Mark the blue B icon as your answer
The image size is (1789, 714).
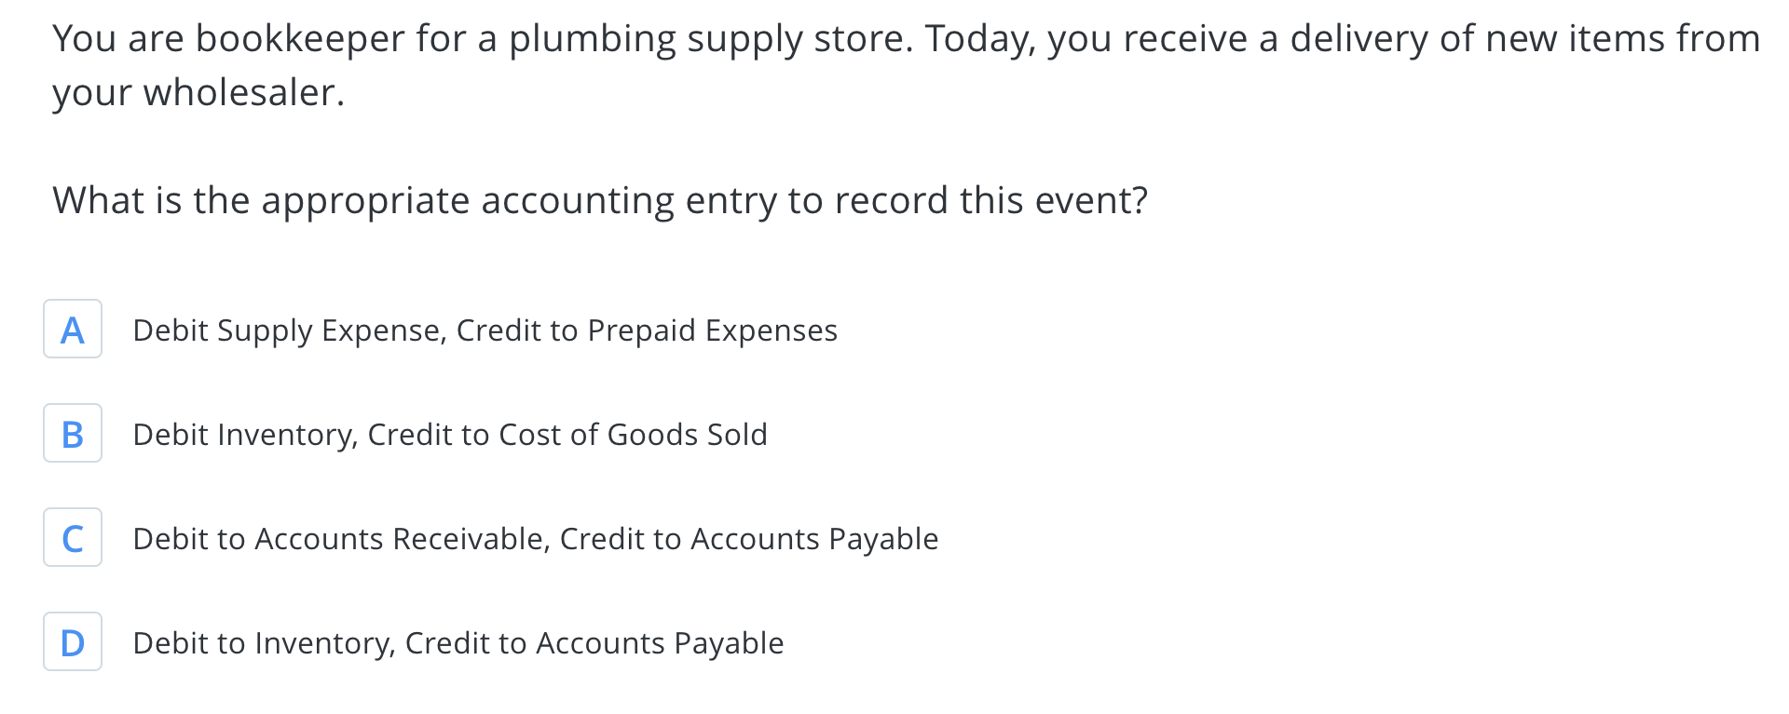click(x=73, y=433)
